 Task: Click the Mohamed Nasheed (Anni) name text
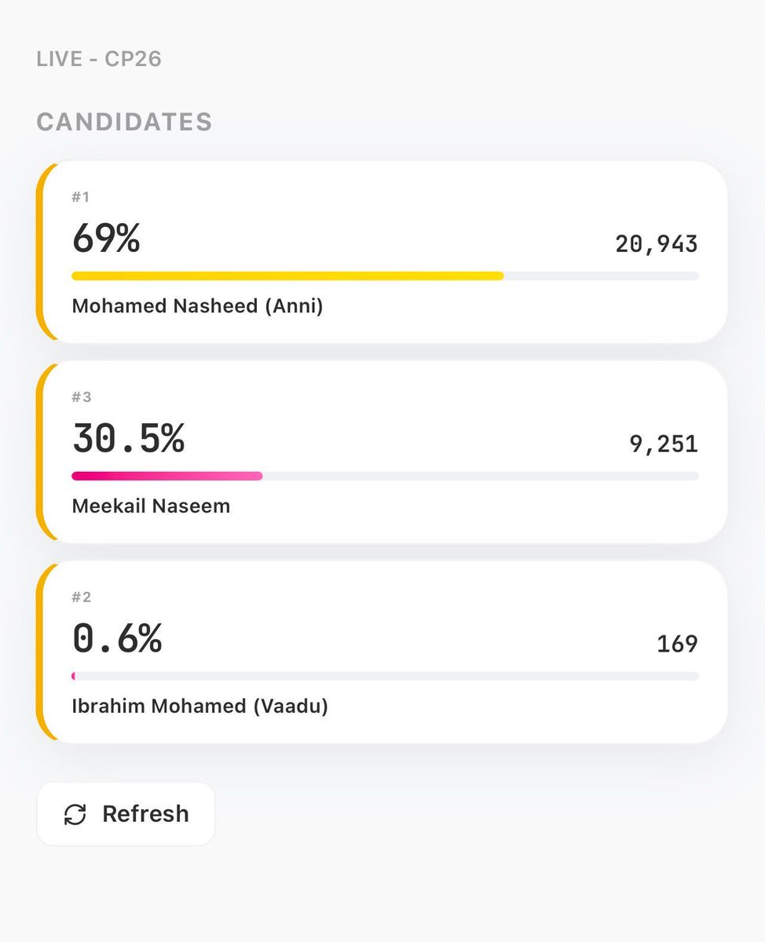[x=197, y=306]
